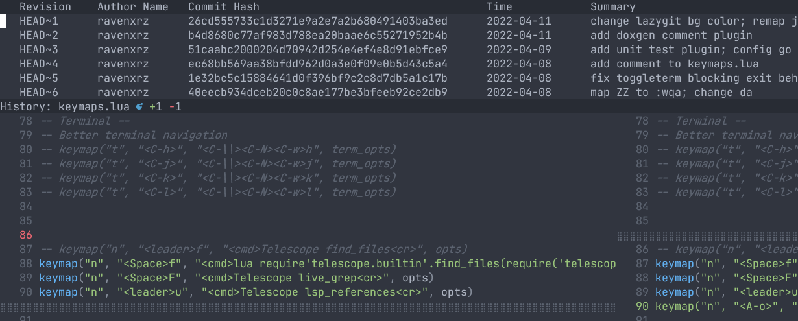Image resolution: width=798 pixels, height=321 pixels.
Task: Click the lsp_references keymap line in left pane
Action: [x=256, y=292]
